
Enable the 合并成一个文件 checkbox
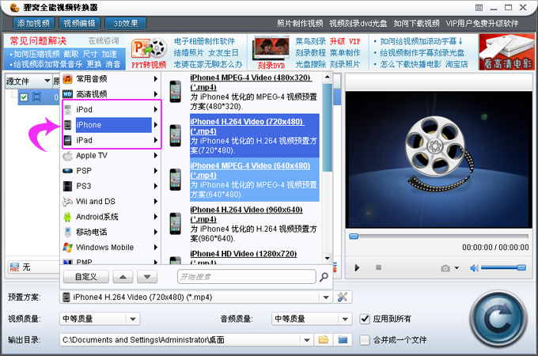click(x=365, y=340)
